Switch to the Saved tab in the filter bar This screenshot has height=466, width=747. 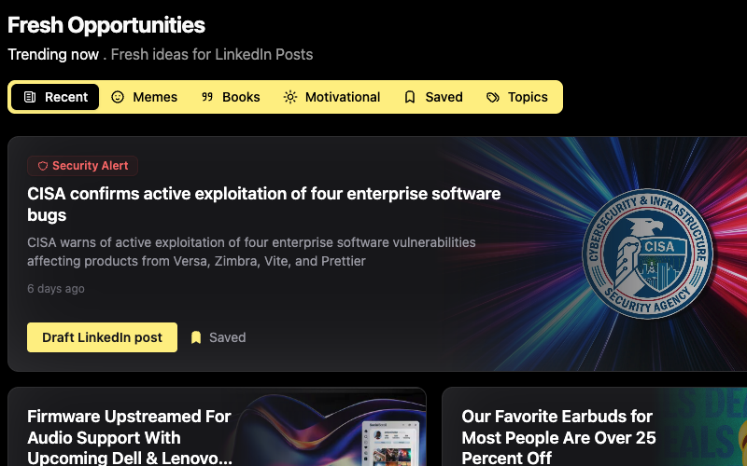click(x=433, y=97)
